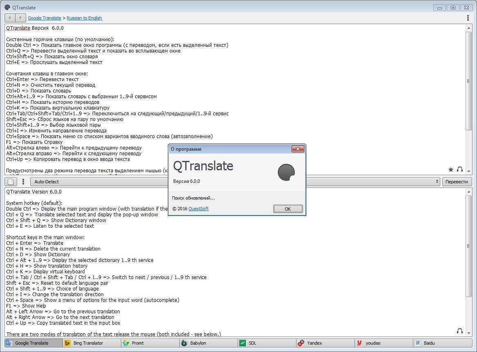Click the youdao service icon
This screenshot has width=477, height=352.
[x=359, y=343]
